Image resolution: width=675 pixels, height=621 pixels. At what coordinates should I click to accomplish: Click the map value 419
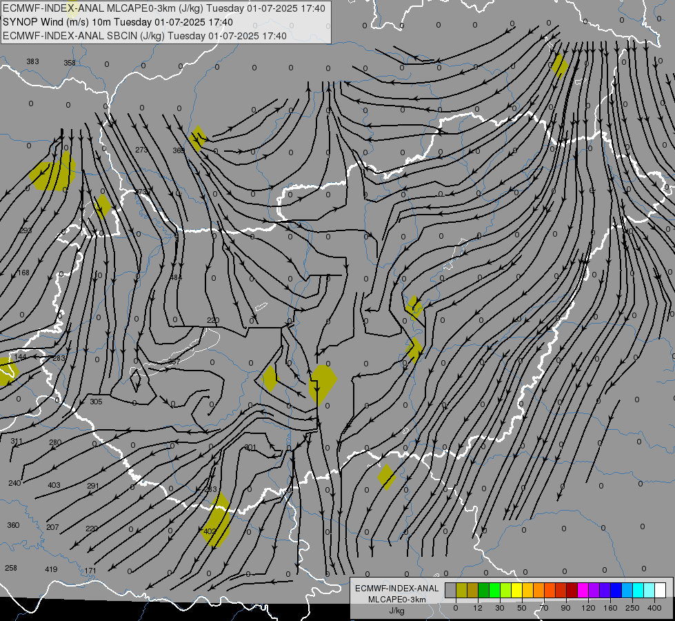(x=51, y=569)
